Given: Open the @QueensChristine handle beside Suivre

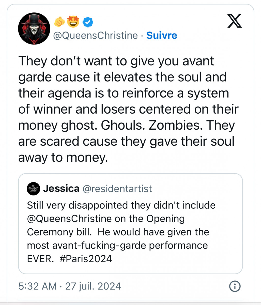Looking at the screenshot, I should point(95,35).
